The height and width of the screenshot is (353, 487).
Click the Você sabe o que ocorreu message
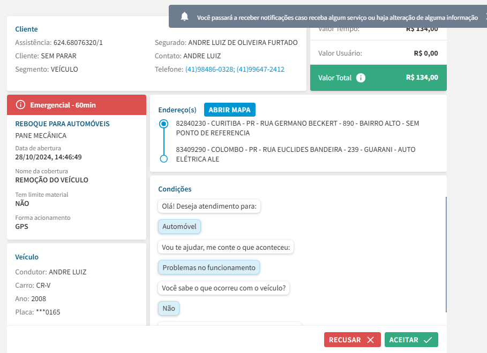coord(223,288)
